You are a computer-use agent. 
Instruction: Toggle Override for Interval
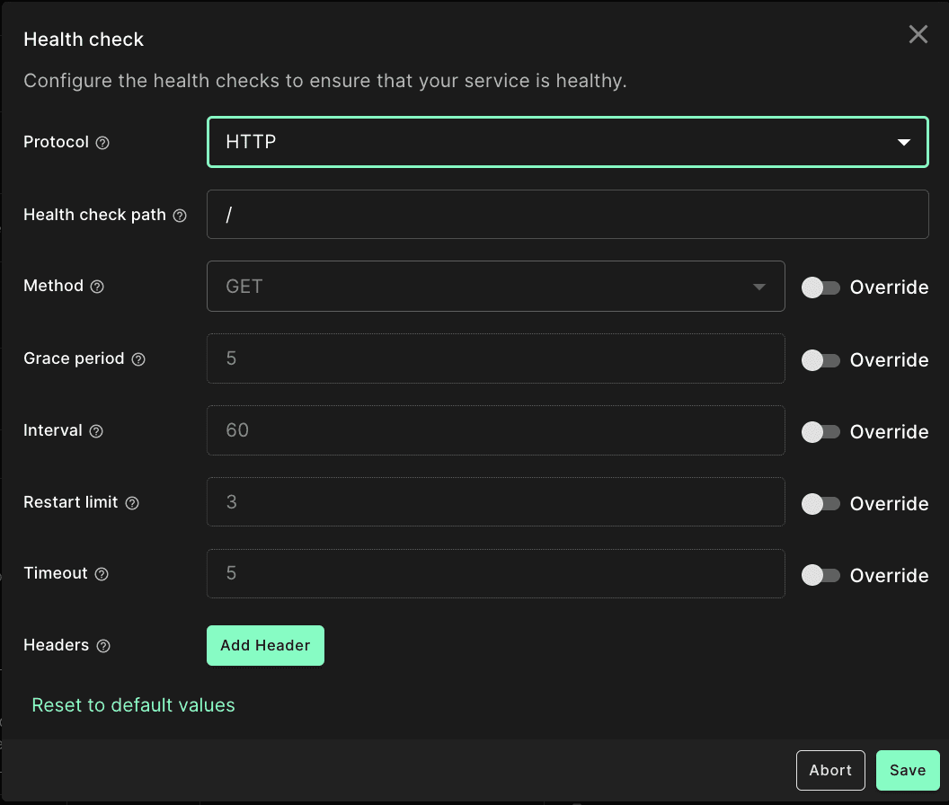[x=820, y=431]
